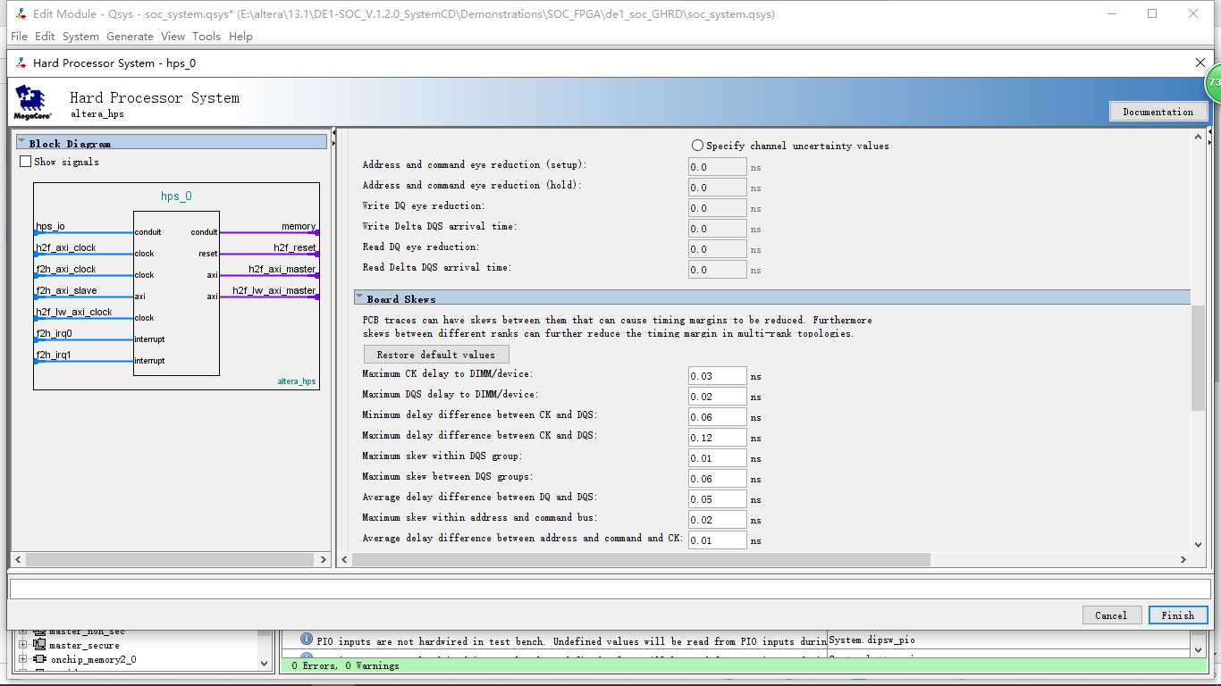Screen dimensions: 1221x686
Task: Click block diagram scrollbar left arrow
Action: [19, 559]
